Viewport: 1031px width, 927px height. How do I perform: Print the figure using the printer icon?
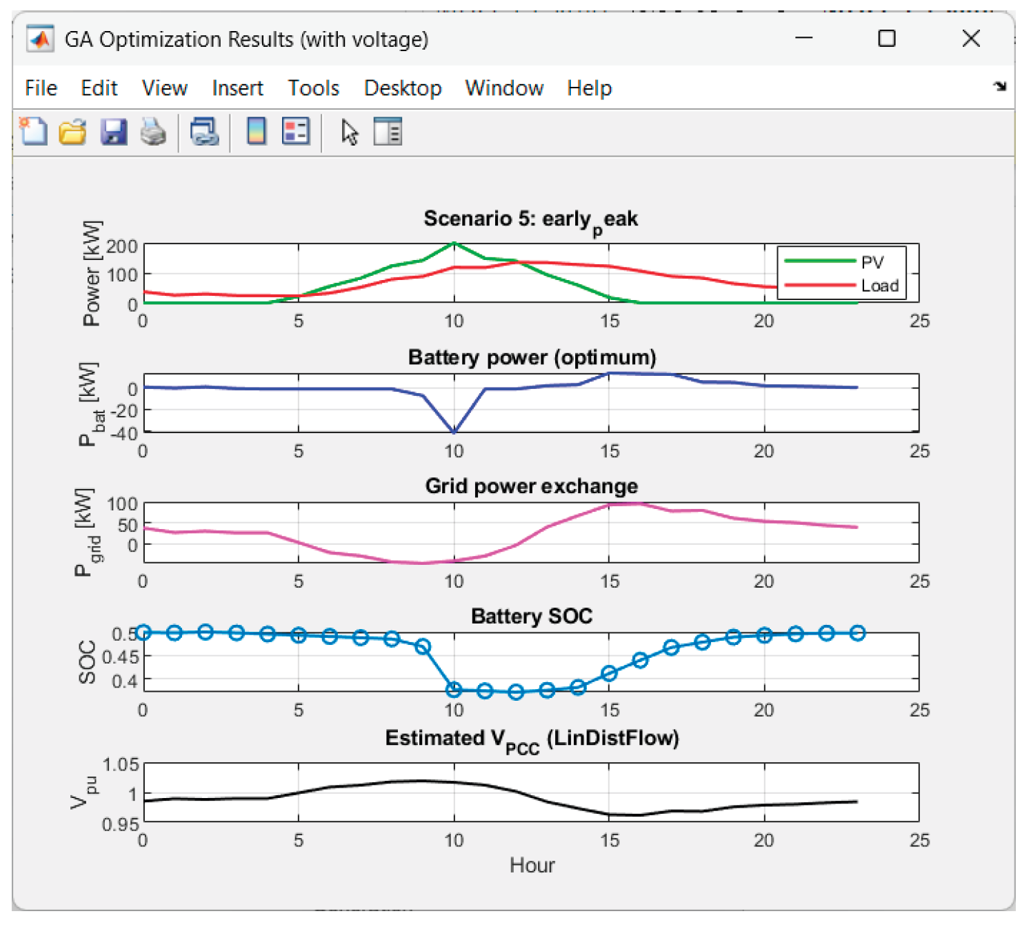click(x=153, y=131)
